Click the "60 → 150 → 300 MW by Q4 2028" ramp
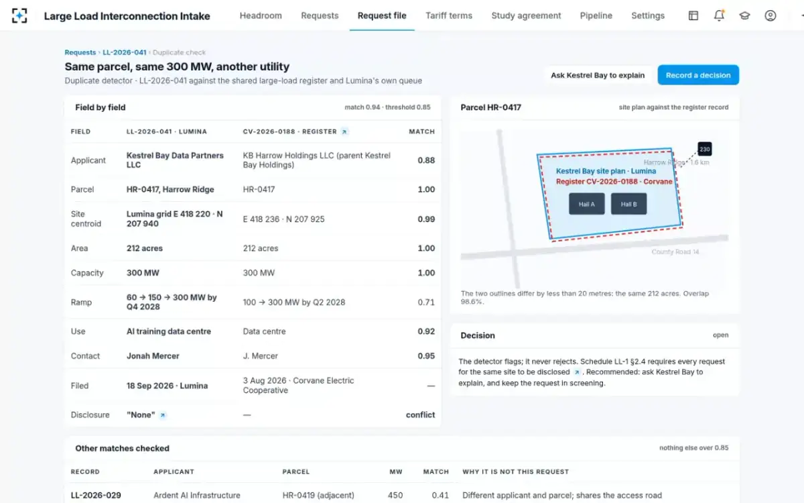The width and height of the screenshot is (804, 503). coord(172,302)
